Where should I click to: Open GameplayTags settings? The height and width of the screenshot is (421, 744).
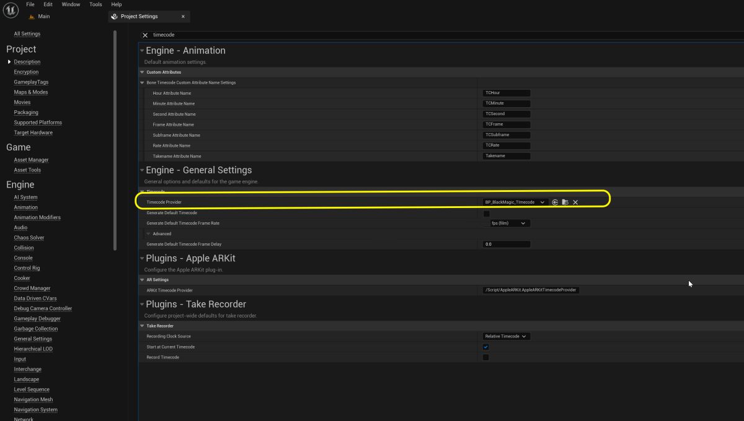[31, 82]
